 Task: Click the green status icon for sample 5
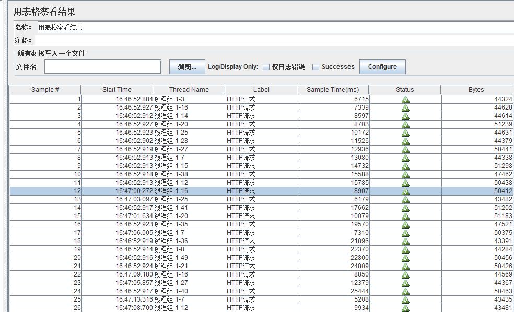(x=405, y=133)
